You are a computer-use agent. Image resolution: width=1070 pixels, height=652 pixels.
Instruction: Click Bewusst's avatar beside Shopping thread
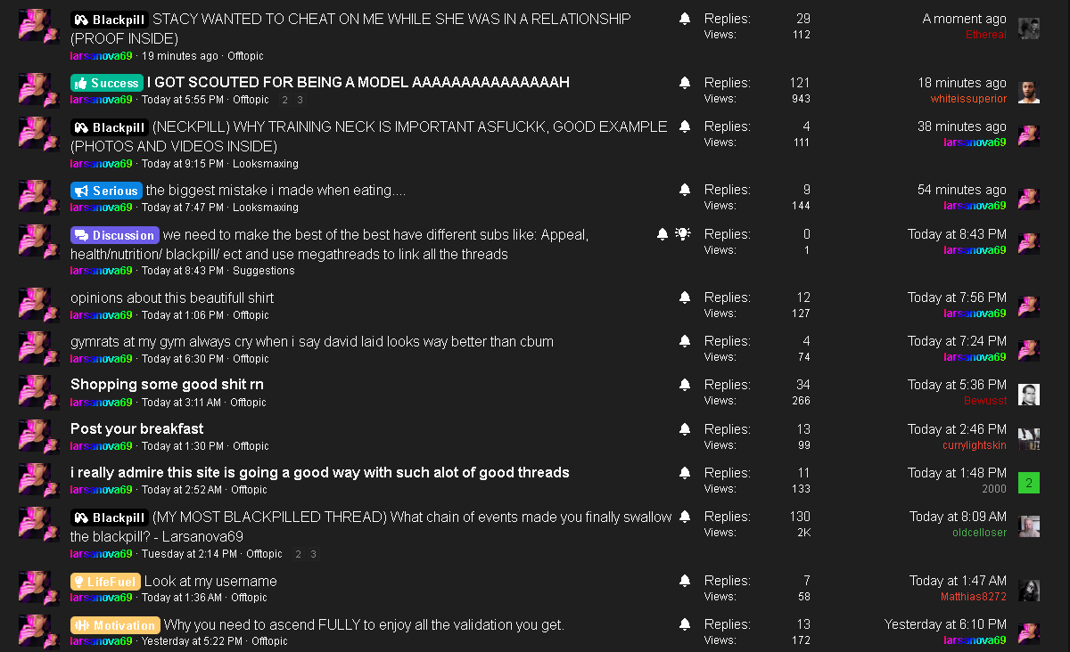(x=1029, y=395)
